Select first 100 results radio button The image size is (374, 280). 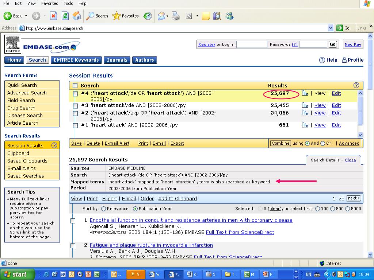tap(317, 209)
